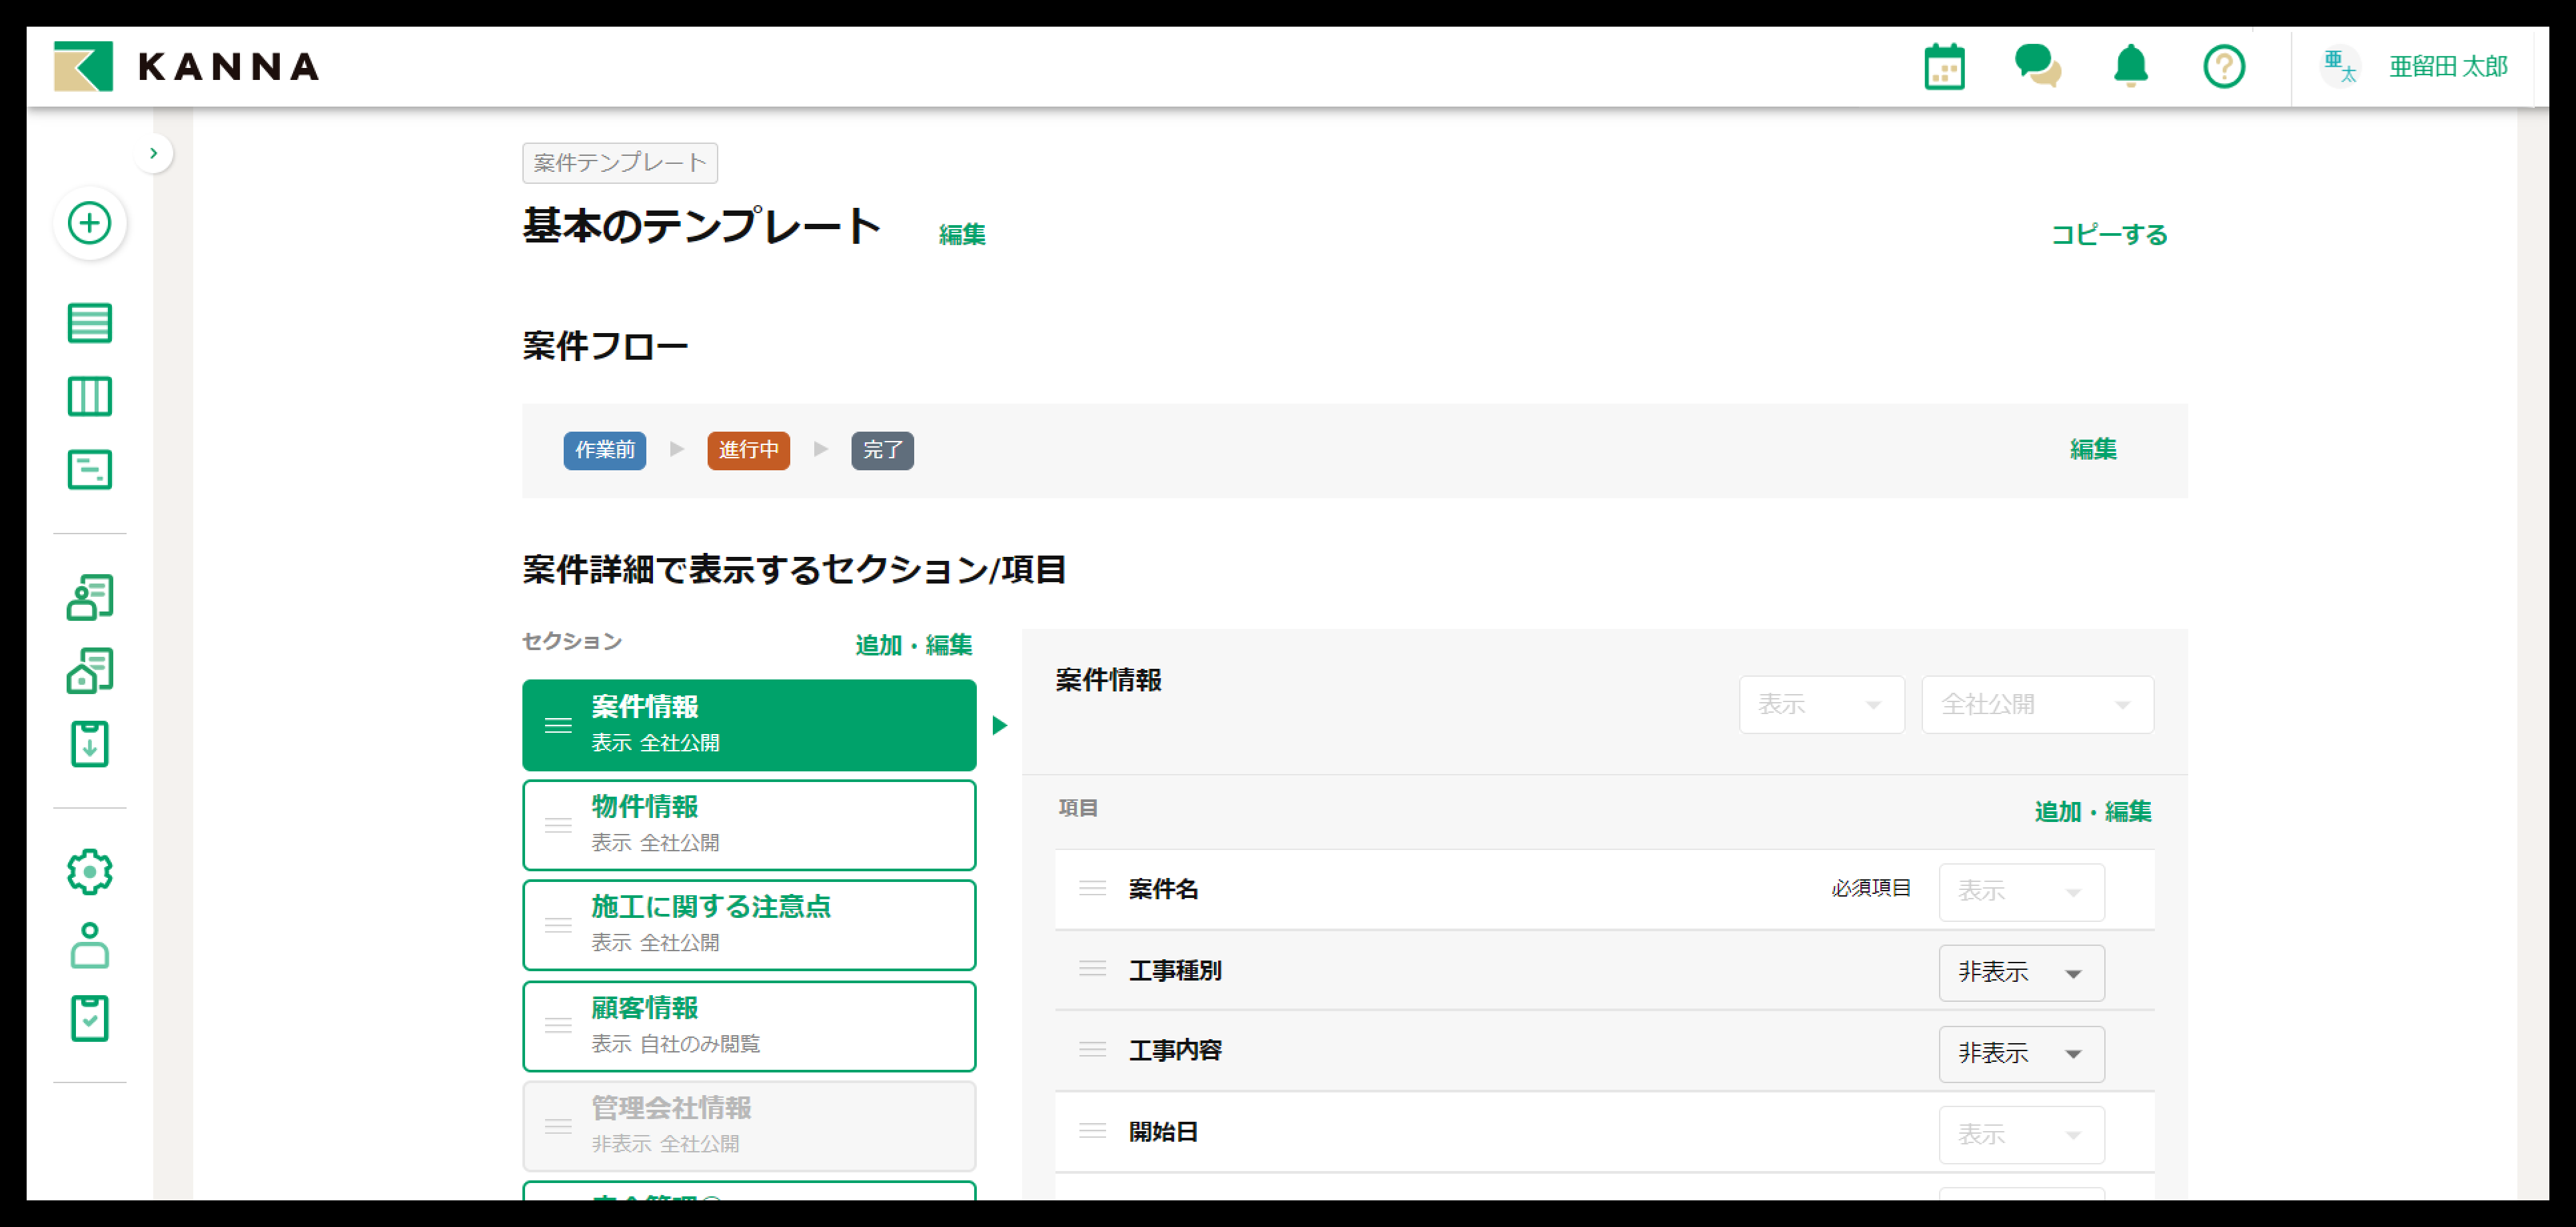
Task: Click 追加・編集 for セクション
Action: (913, 645)
